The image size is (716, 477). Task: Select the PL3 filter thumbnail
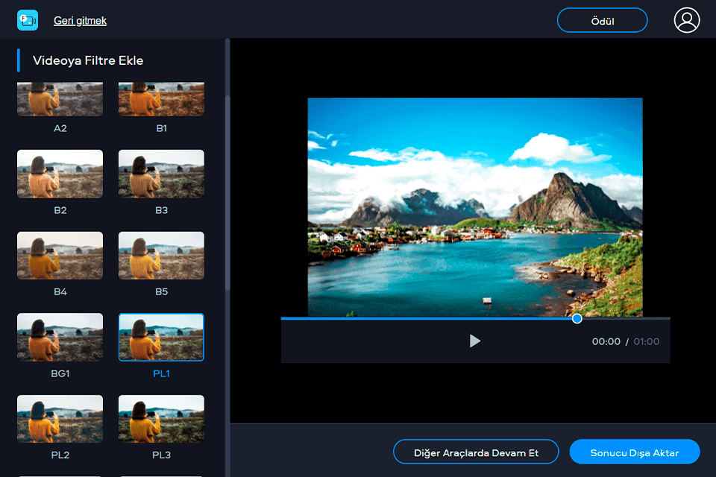161,419
